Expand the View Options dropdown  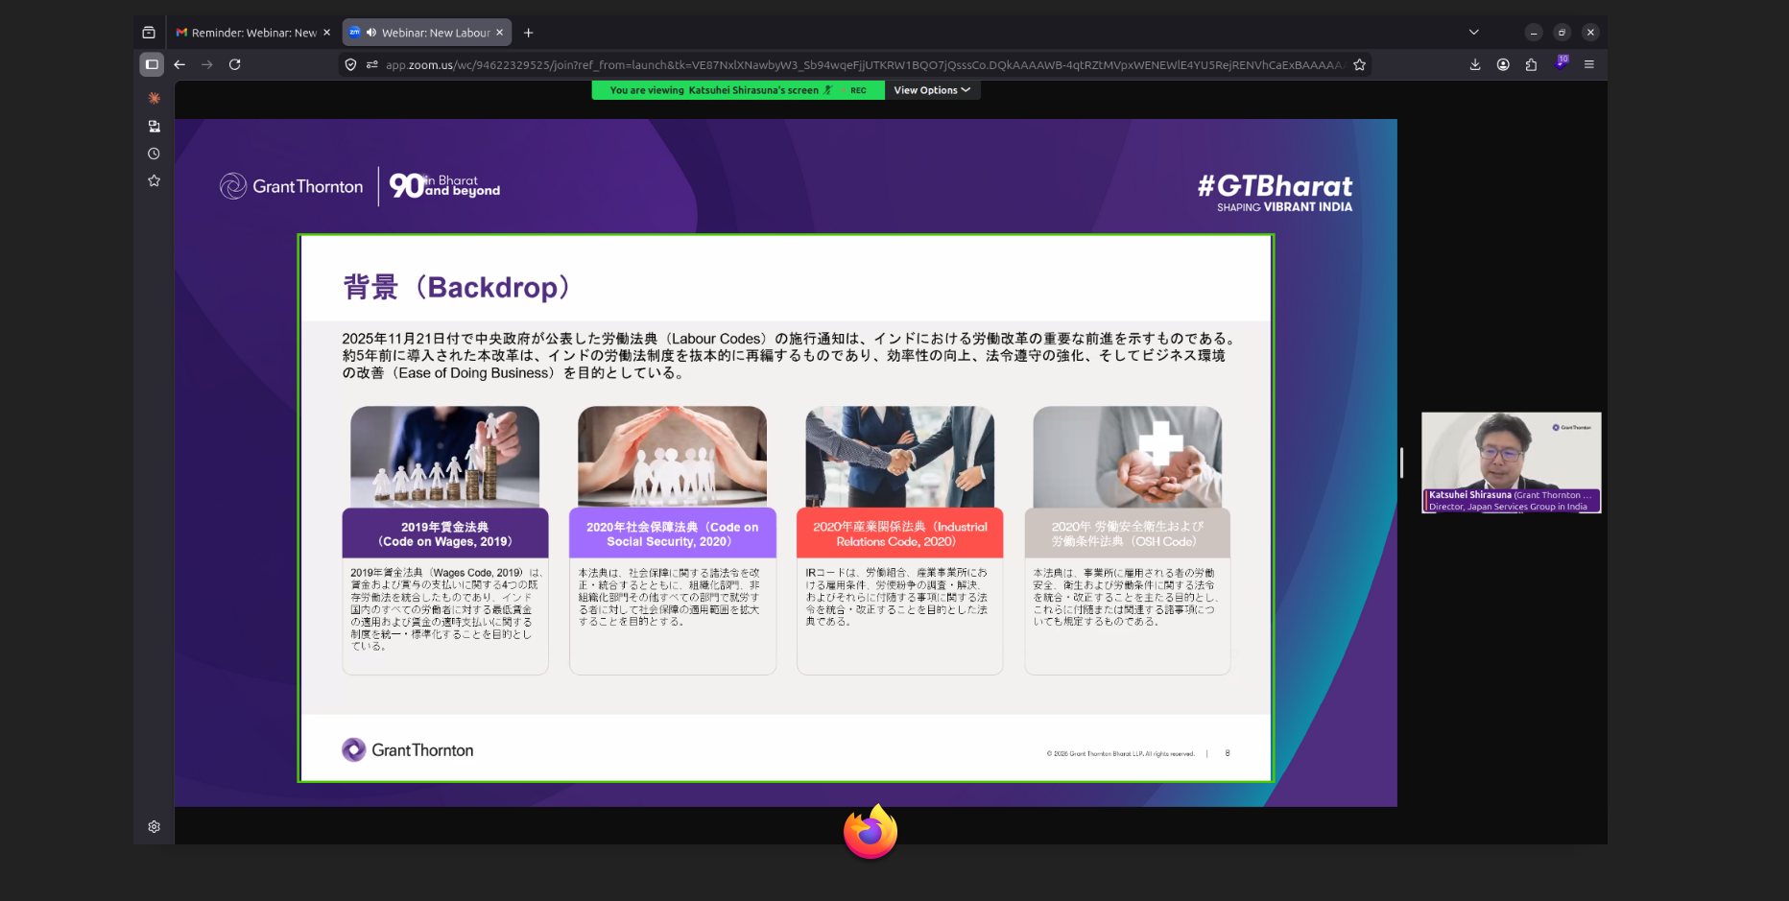[931, 90]
